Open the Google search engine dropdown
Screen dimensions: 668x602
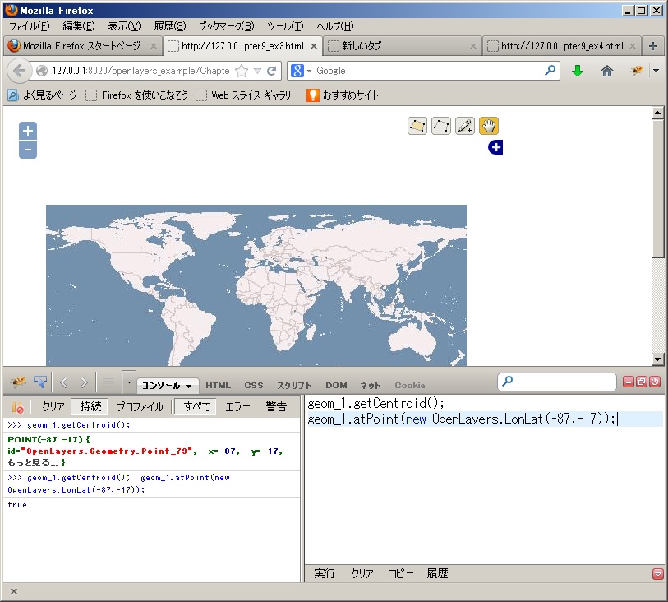click(x=301, y=71)
